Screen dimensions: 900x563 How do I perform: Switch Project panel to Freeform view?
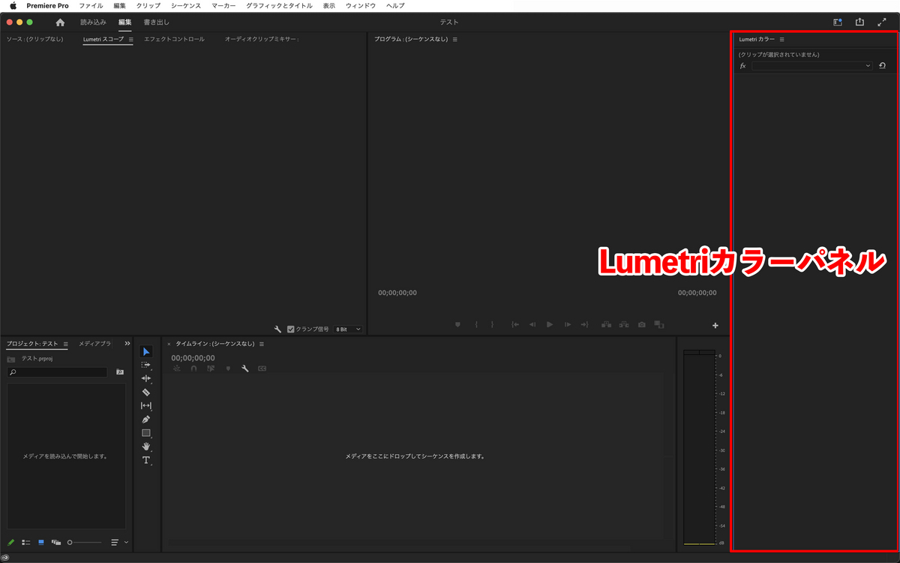(x=55, y=542)
